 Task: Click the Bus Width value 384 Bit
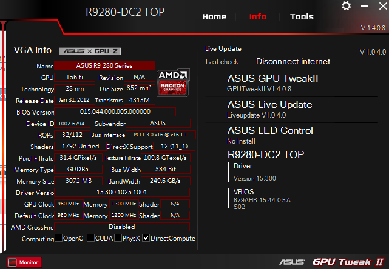[166, 170]
